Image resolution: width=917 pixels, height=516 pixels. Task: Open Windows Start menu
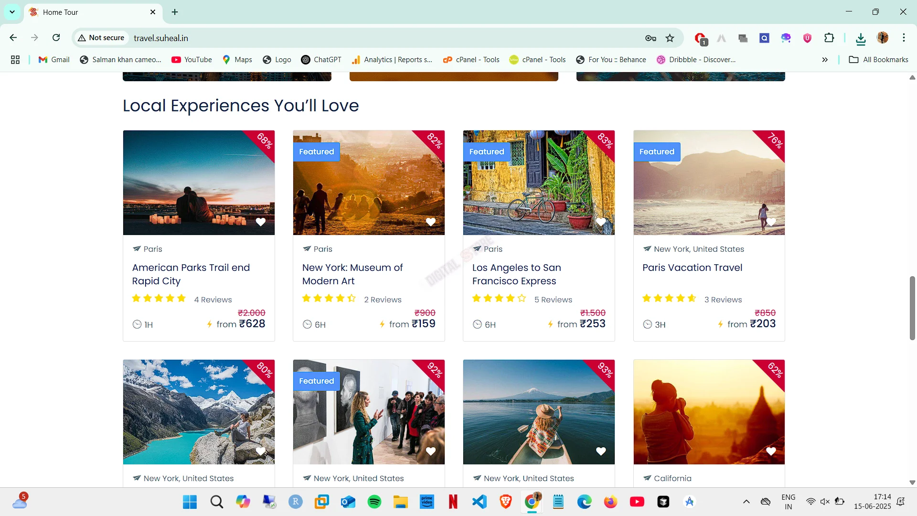[x=190, y=502]
